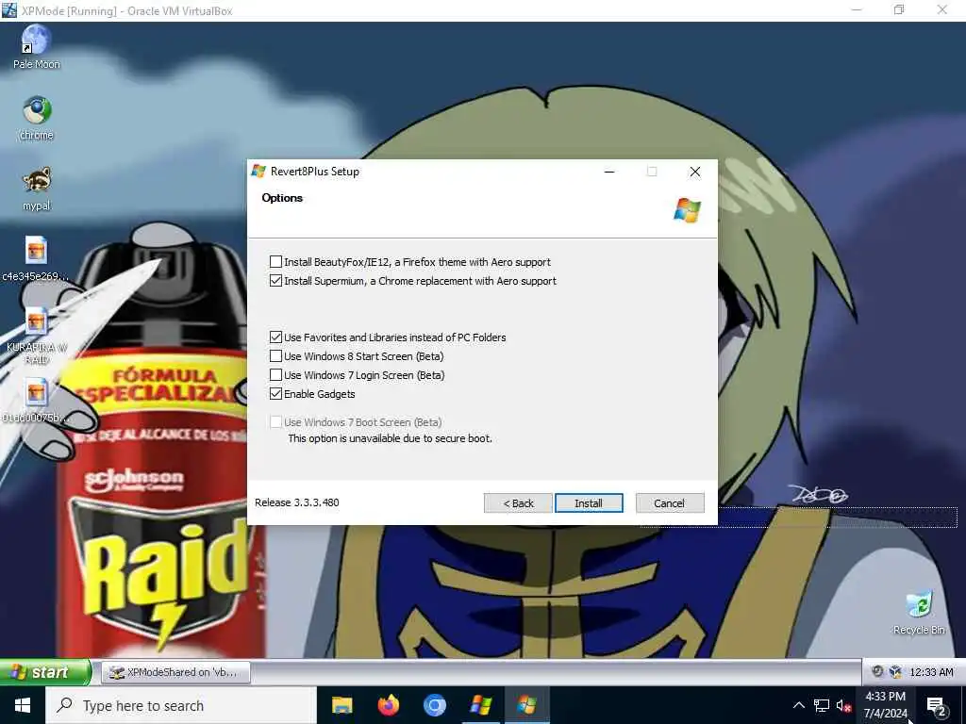Open the Recycle Bin icon
Viewport: 966px width, 724px height.
click(x=919, y=613)
